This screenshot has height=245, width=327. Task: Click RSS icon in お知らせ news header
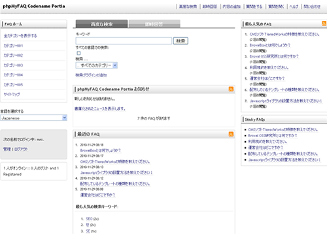pyautogui.click(x=231, y=89)
